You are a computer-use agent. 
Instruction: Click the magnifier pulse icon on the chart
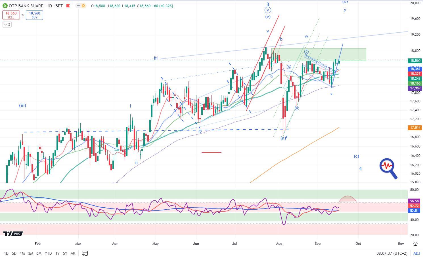pyautogui.click(x=388, y=169)
